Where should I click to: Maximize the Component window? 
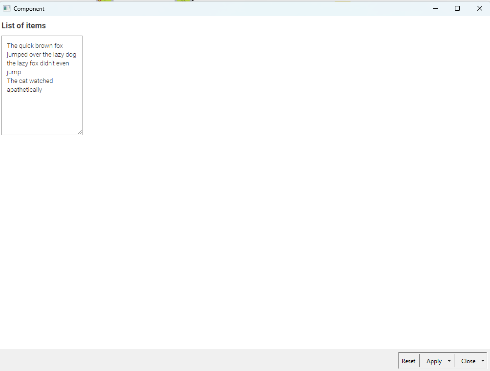point(457,8)
